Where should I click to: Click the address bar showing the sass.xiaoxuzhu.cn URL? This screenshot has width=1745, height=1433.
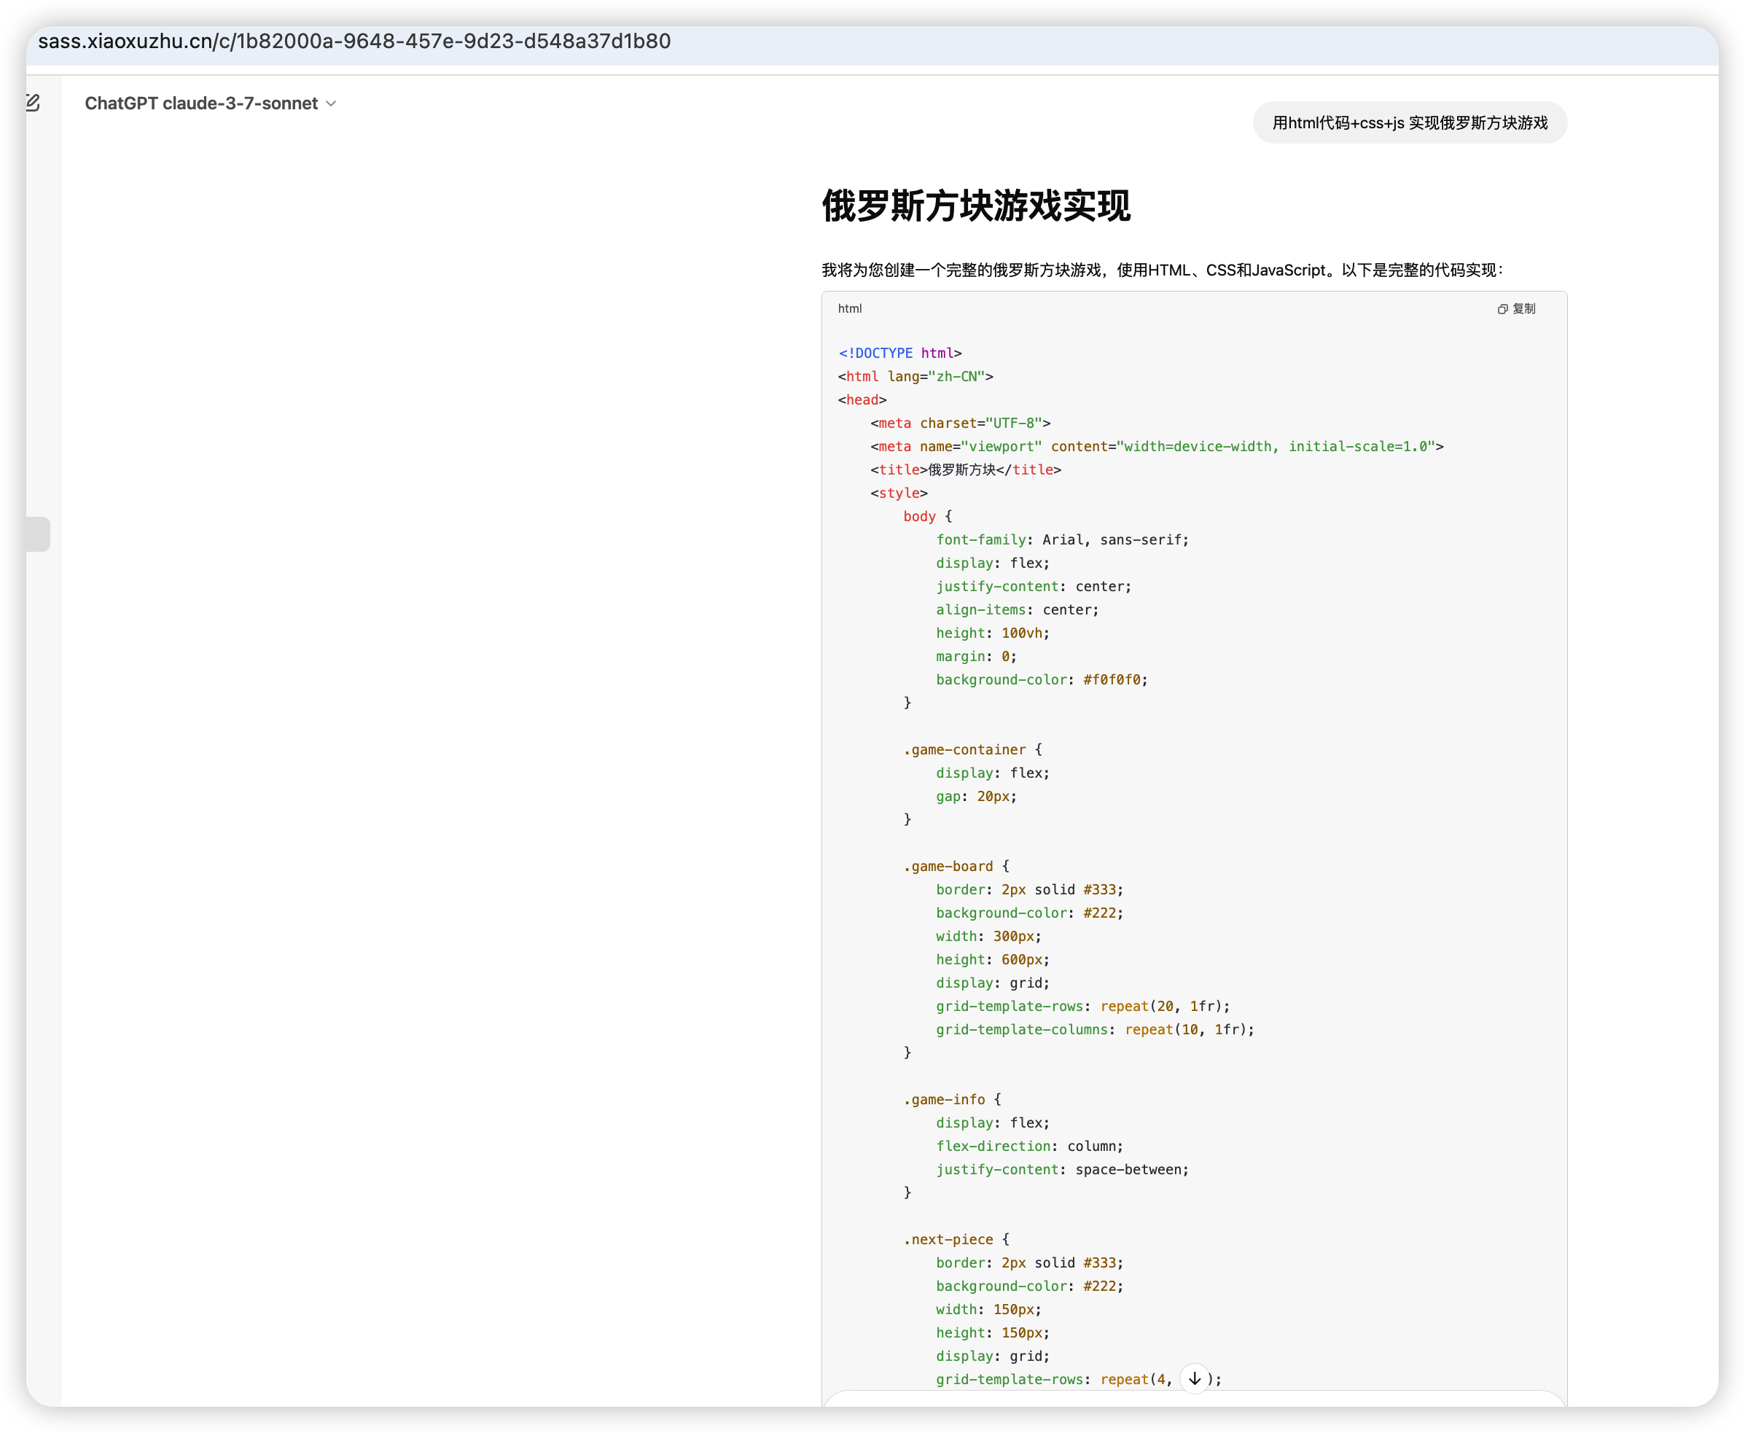pos(354,42)
